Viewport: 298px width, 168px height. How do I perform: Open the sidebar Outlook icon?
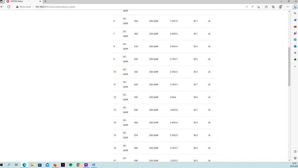(295, 46)
